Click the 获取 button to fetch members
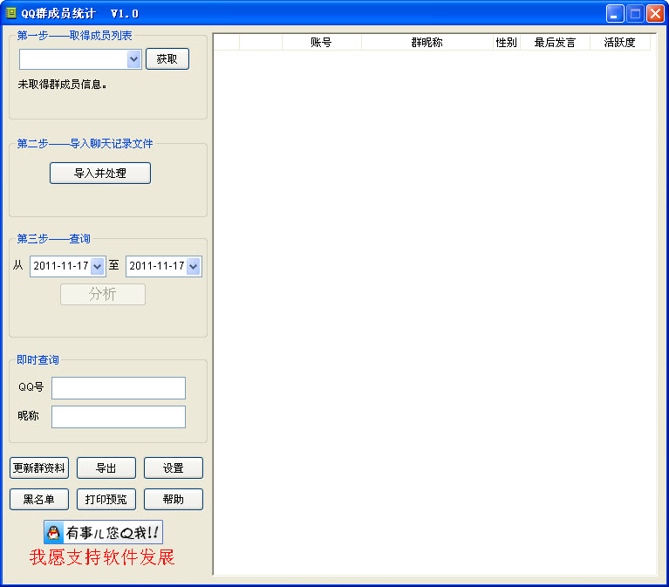669x587 pixels. [167, 58]
